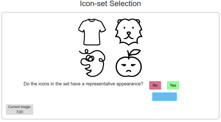This screenshot has height=122, width=221.
Task: Click the left sleeve of the t-shirt
Action: pos(82,27)
